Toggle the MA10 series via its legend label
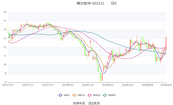Screen dimensions: 173x105 (81, 95)
